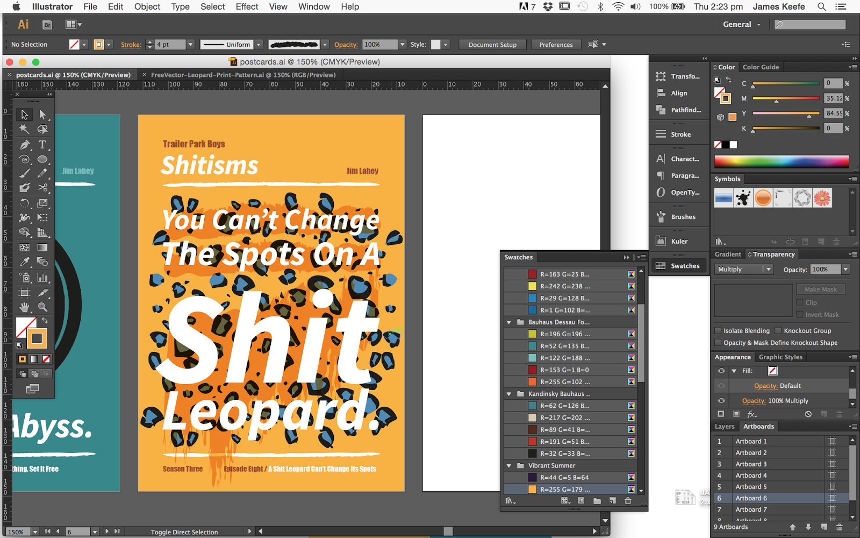Screen dimensions: 860x538
Task: Select the Free Transform tool
Action: pyautogui.click(x=42, y=217)
